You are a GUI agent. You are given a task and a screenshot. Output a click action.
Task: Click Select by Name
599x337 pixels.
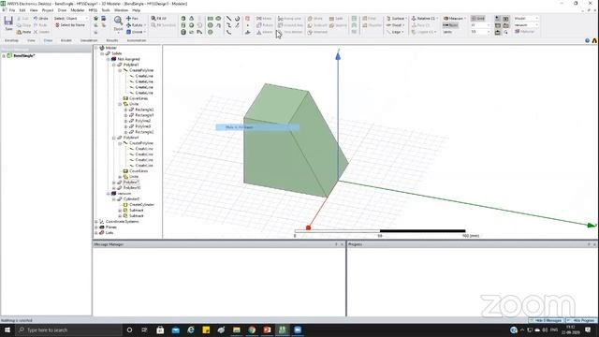point(70,25)
